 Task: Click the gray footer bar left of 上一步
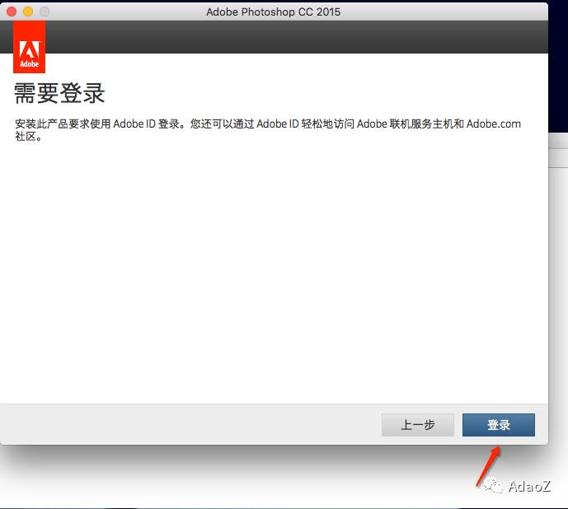(190, 425)
